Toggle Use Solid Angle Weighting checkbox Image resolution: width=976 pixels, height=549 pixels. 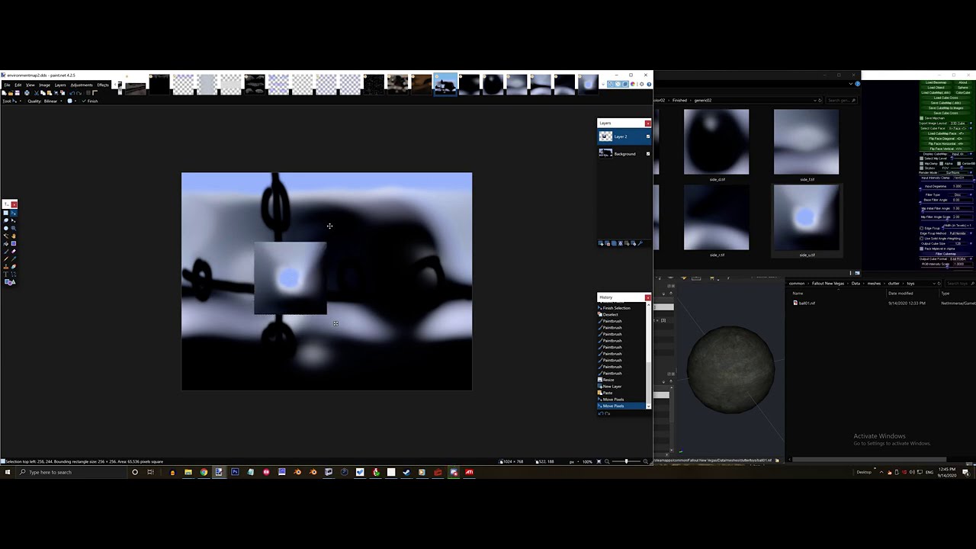point(922,238)
